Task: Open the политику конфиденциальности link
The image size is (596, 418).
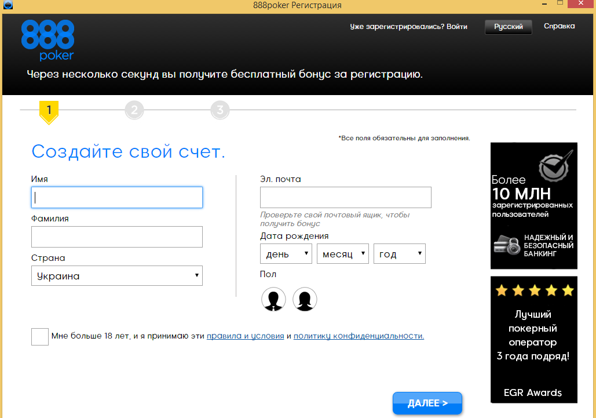Action: pos(359,336)
